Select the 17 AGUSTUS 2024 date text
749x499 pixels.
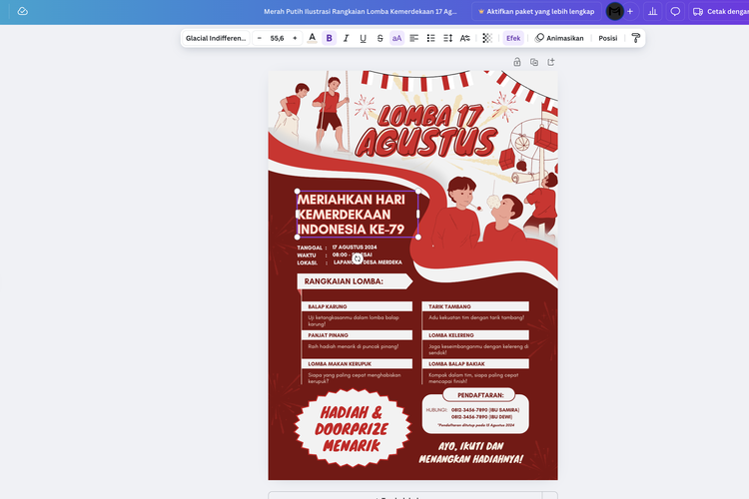355,248
